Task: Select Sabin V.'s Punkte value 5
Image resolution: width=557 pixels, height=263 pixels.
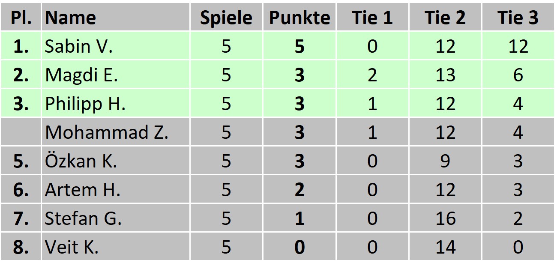Action: pyautogui.click(x=299, y=46)
